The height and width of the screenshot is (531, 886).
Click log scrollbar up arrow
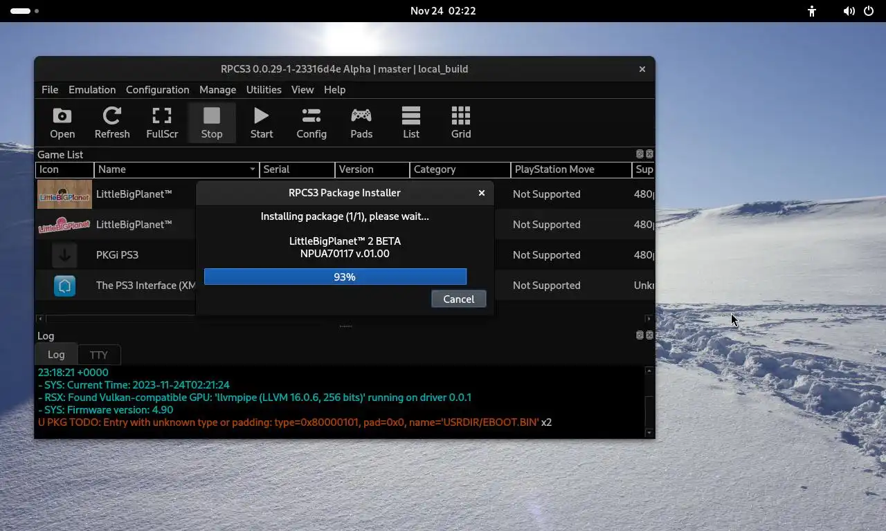[649, 371]
